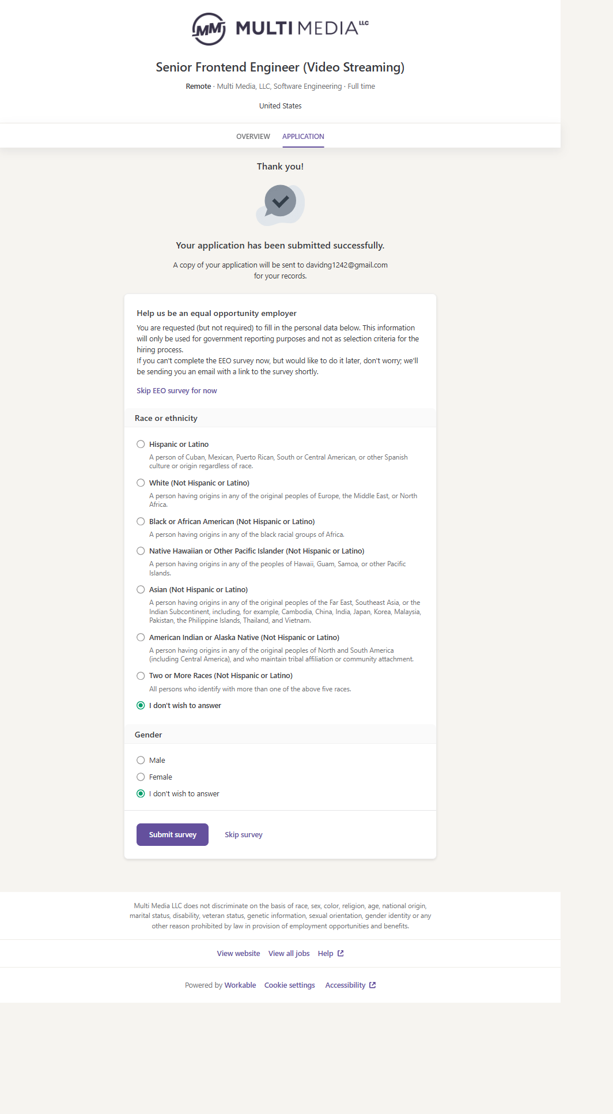Click Skip EEO survey for now
The width and height of the screenshot is (613, 1114).
[177, 390]
